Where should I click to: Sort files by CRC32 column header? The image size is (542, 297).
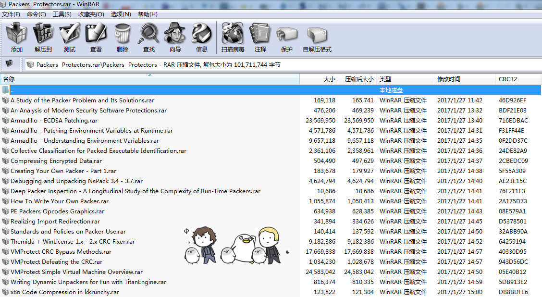click(518, 79)
